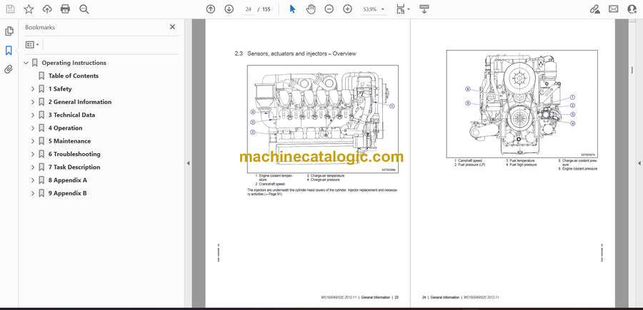Click the Bookmarks panel title

coord(40,27)
